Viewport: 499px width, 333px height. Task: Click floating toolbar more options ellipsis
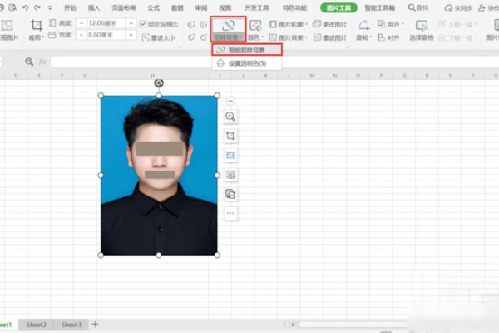(x=230, y=213)
